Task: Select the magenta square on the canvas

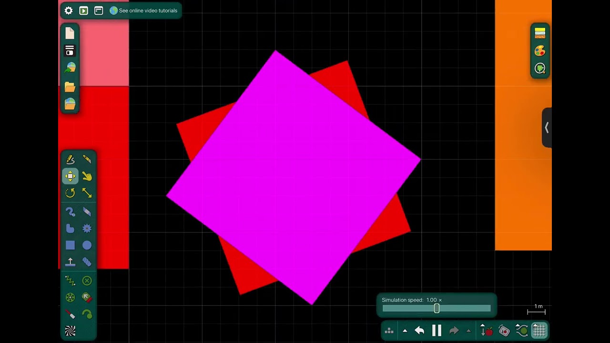Action: 293,177
